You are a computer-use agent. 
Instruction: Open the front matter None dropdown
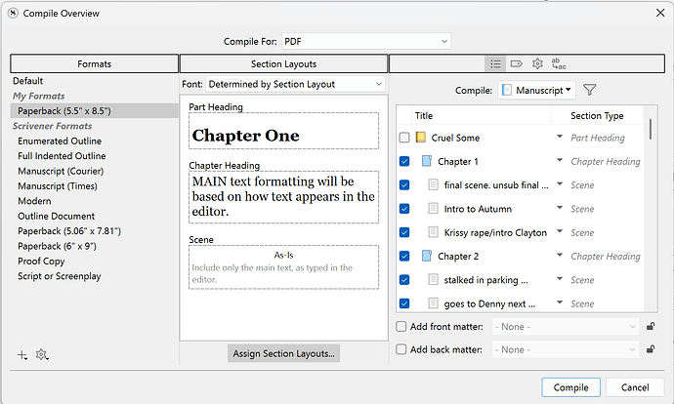[x=566, y=327]
